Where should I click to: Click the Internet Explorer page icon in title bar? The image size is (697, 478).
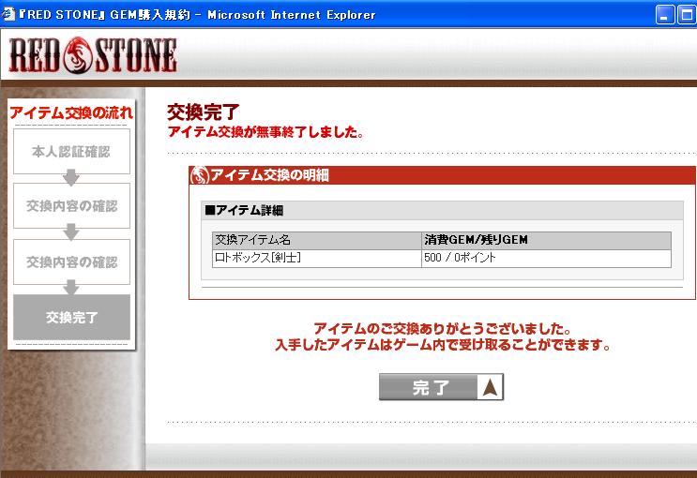point(8,14)
